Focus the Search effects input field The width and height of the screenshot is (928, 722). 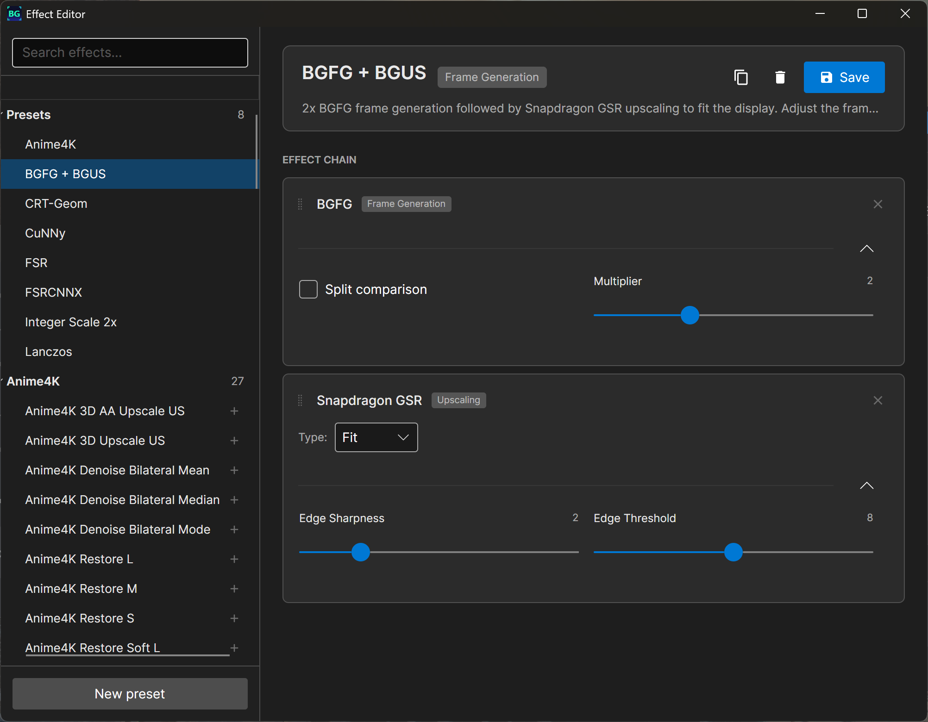(130, 53)
